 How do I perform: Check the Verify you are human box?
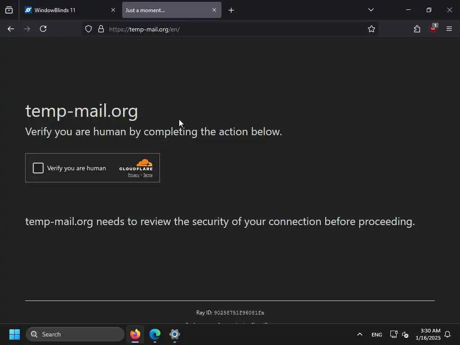tap(38, 168)
